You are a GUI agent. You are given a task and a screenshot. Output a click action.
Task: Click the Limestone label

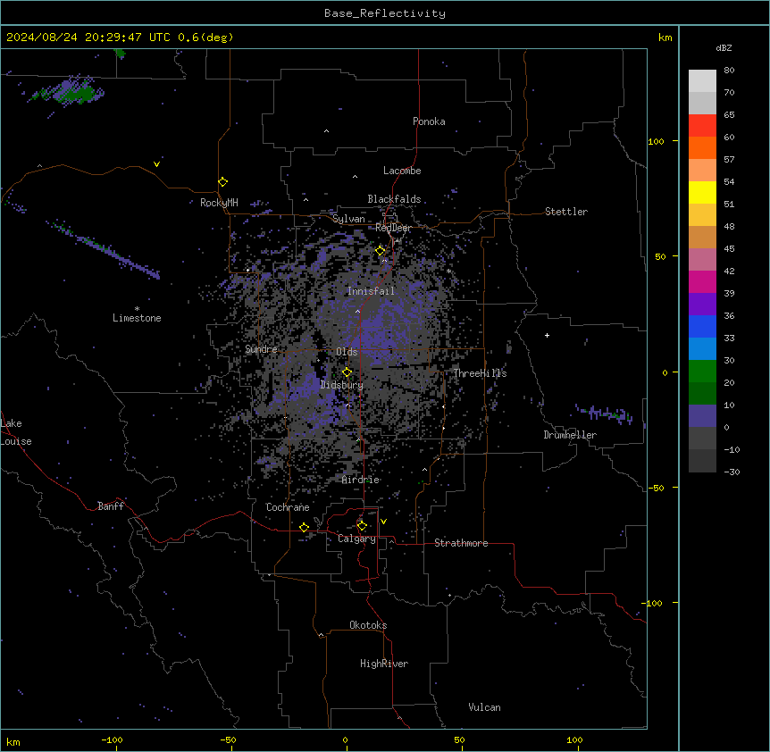(x=137, y=318)
